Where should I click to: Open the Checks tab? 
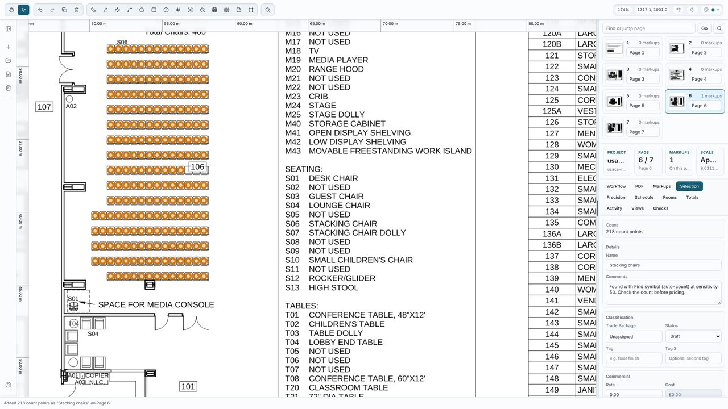pyautogui.click(x=661, y=208)
